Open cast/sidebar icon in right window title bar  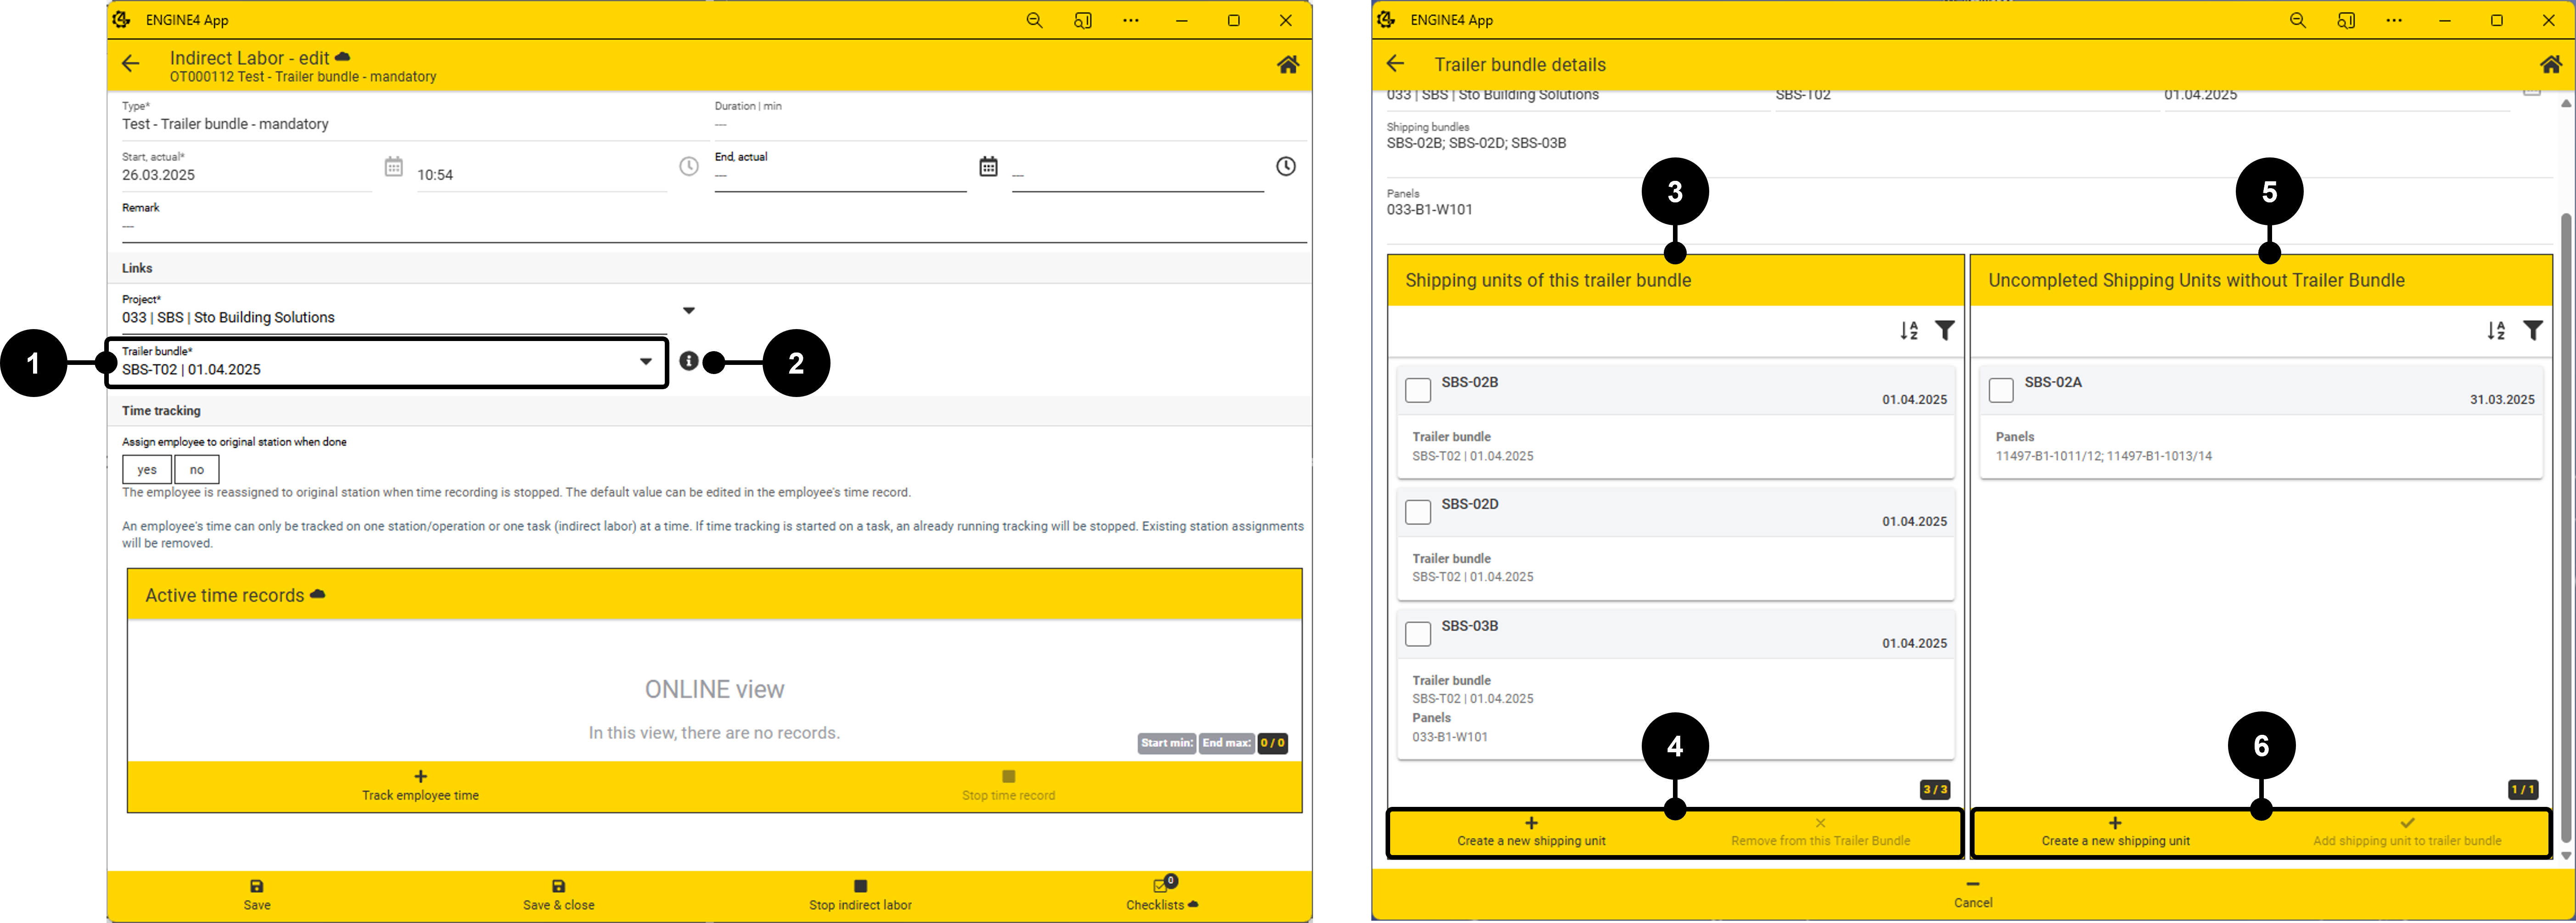coord(2346,20)
